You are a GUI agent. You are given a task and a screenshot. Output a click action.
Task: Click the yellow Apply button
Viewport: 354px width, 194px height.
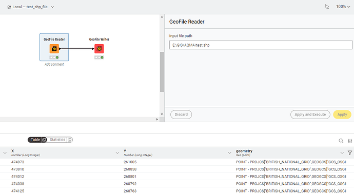pos(342,114)
